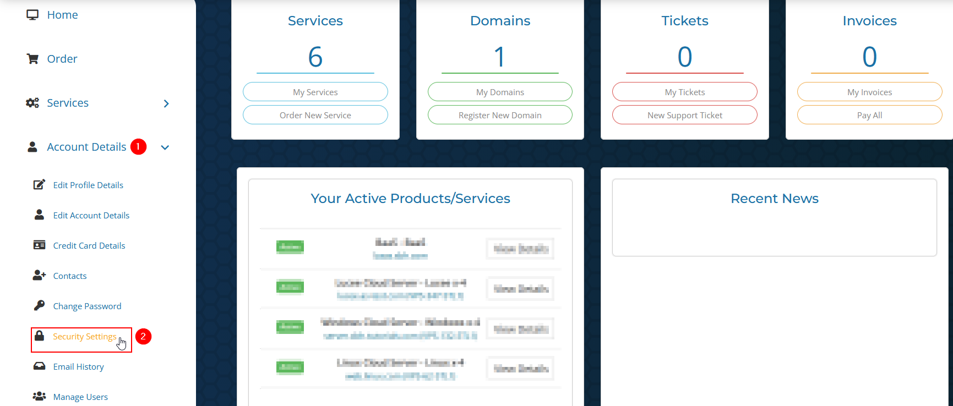The height and width of the screenshot is (406, 953).
Task: Click the Manage Users group icon
Action: (39, 397)
